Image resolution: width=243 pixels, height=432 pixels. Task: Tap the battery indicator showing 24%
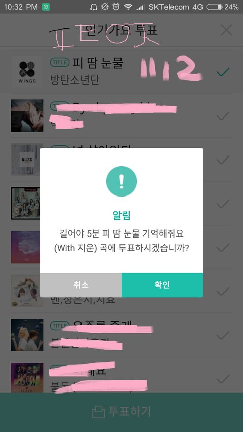tap(222, 7)
